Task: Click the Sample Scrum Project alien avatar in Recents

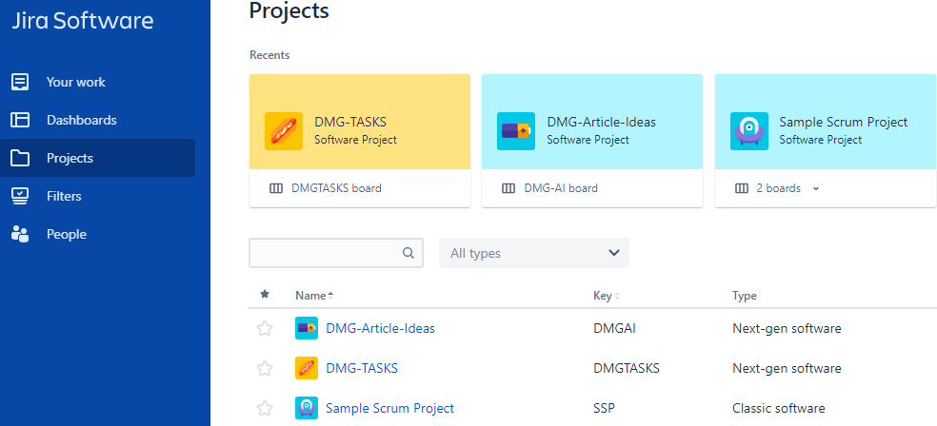Action: 748,131
